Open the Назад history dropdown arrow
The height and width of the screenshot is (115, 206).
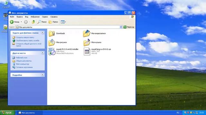[21, 22]
